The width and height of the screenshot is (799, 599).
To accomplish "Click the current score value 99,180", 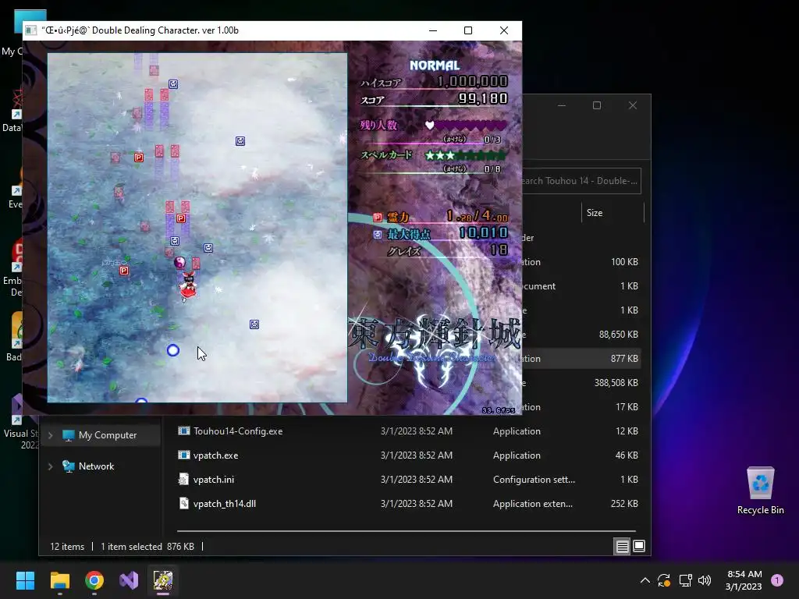I will [483, 98].
